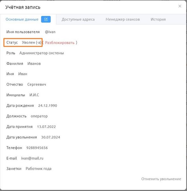The width and height of the screenshot is (187, 191).
Task: Open the Менеджер сеансов tab
Action: [123, 19]
